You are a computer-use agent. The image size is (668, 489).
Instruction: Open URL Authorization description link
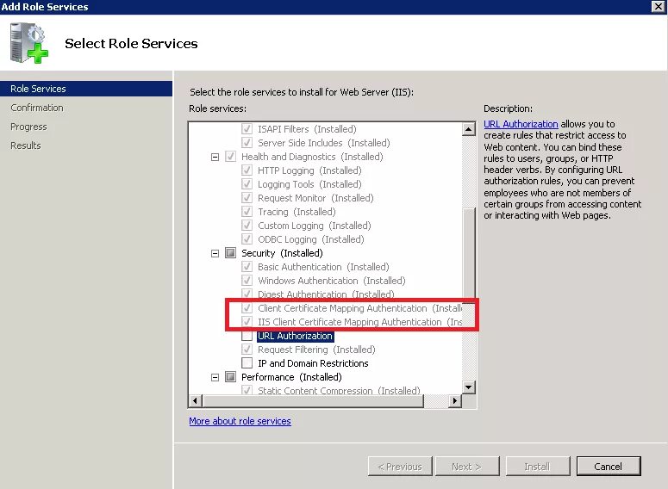(521, 124)
